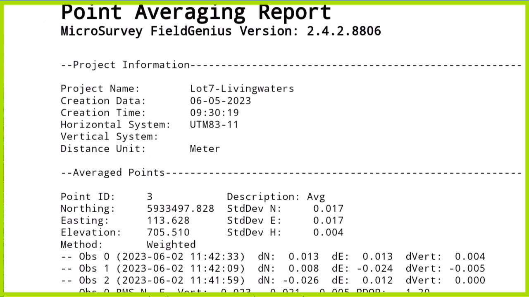Click the Obs 1 dE value -0.024
The height and width of the screenshot is (297, 529).
pos(374,269)
